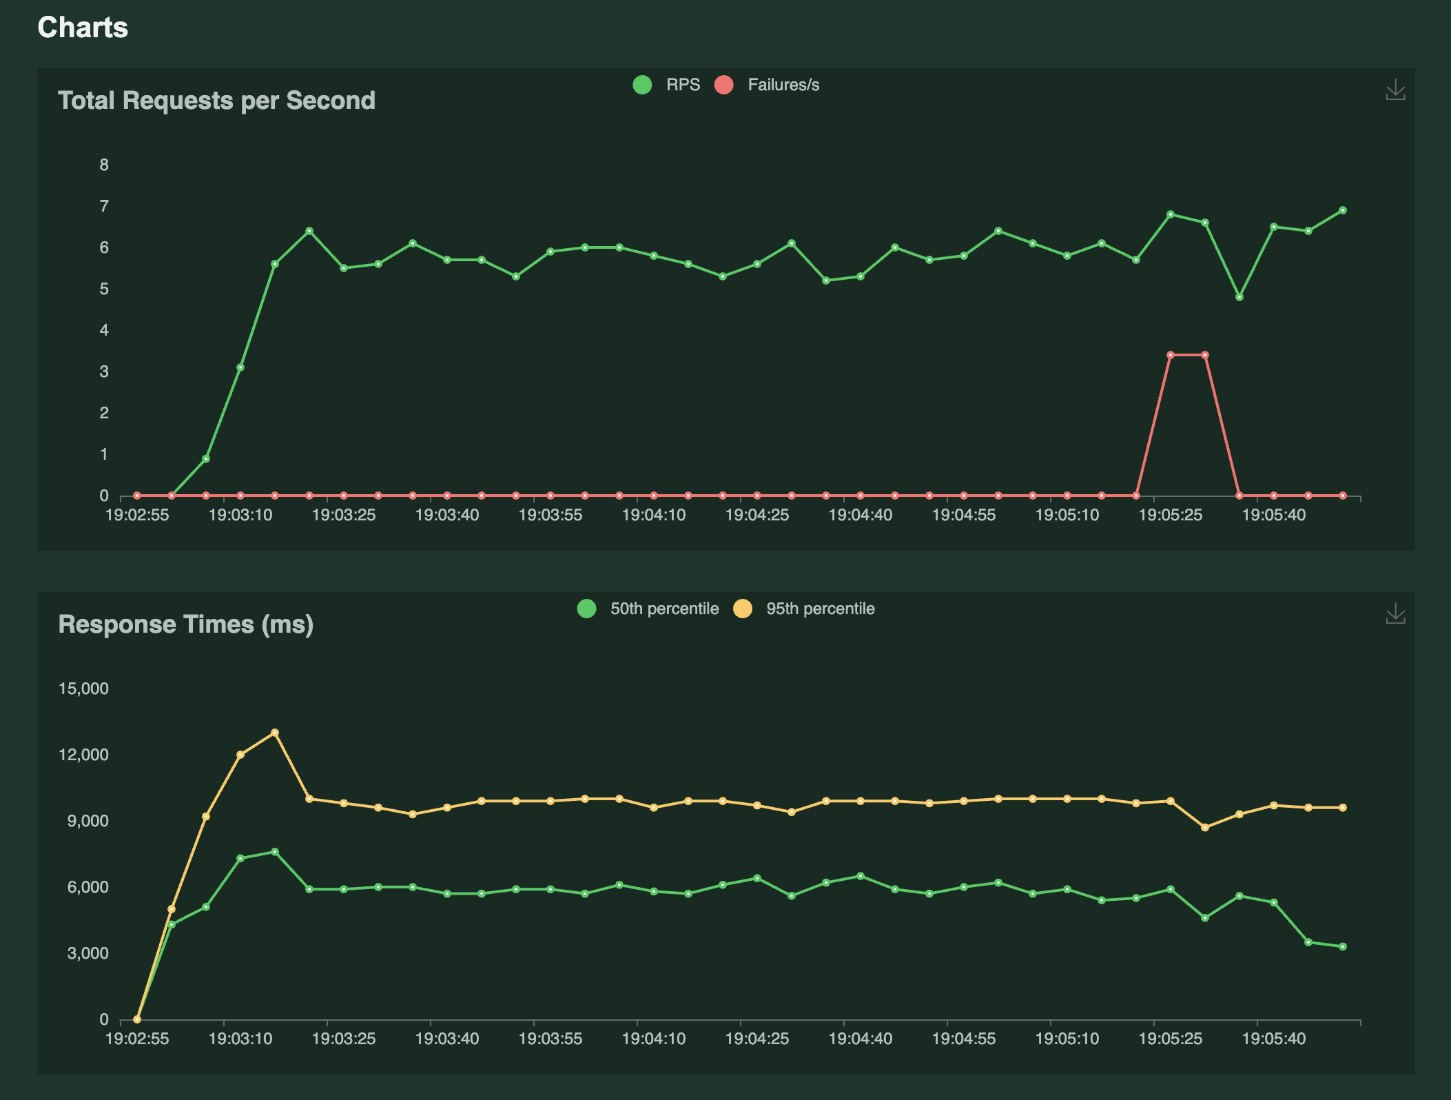
Task: Download the Total Requests per Second chart
Action: (x=1395, y=90)
